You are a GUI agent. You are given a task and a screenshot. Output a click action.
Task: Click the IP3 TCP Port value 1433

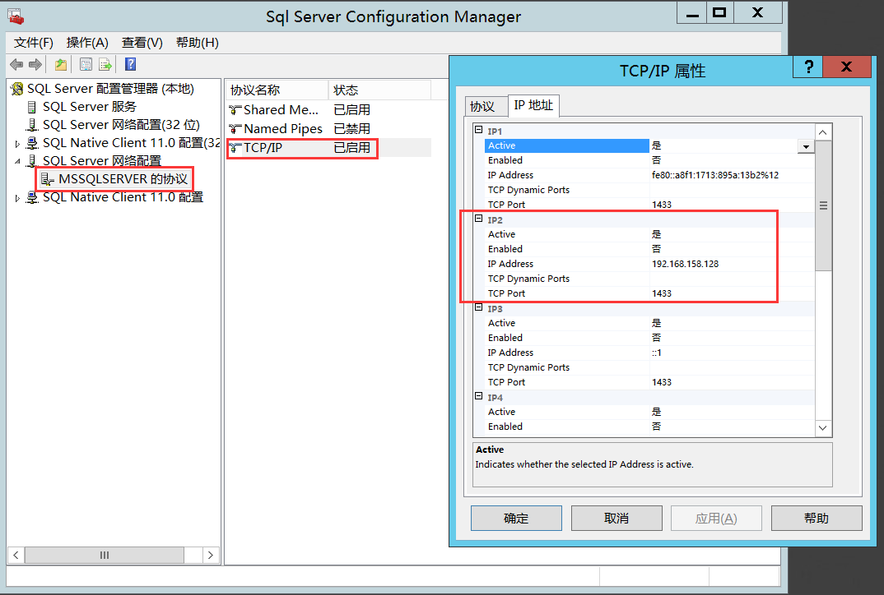[x=661, y=382]
